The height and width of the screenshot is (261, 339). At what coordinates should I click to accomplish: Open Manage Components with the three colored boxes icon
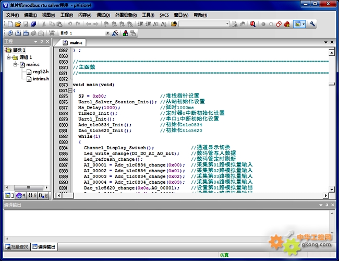click(x=125, y=33)
